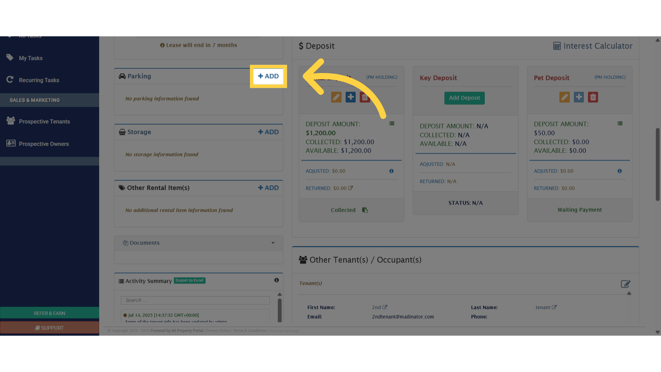661x372 pixels.
Task: Expand the Documents section dropdown arrow
Action: (273, 243)
